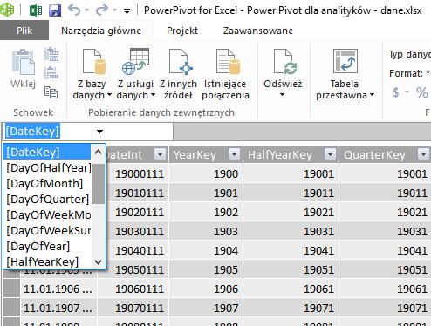Screen dimensions: 431x326
Task: Undo last action arrow
Action: (74, 10)
